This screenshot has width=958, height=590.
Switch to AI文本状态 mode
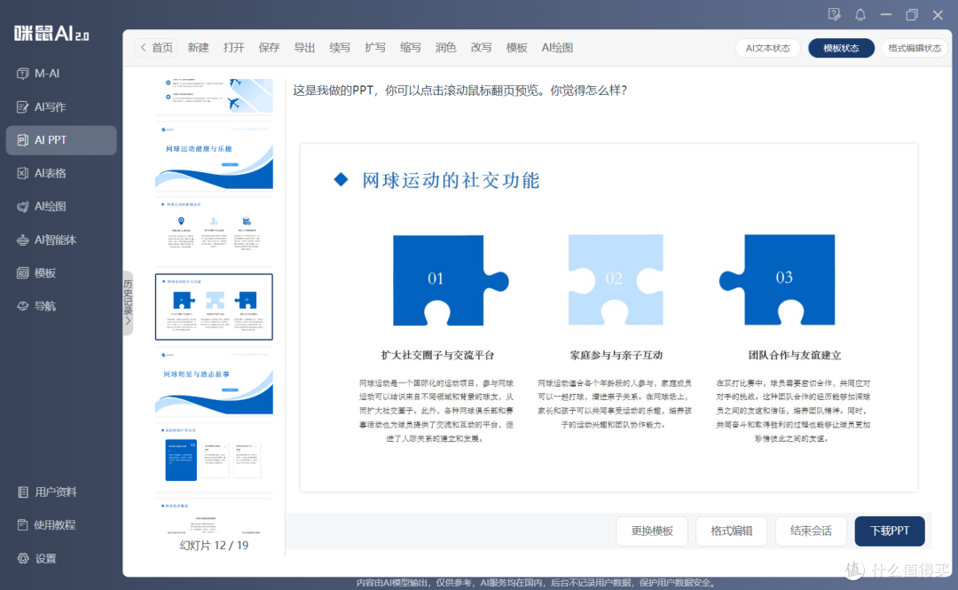tap(768, 48)
